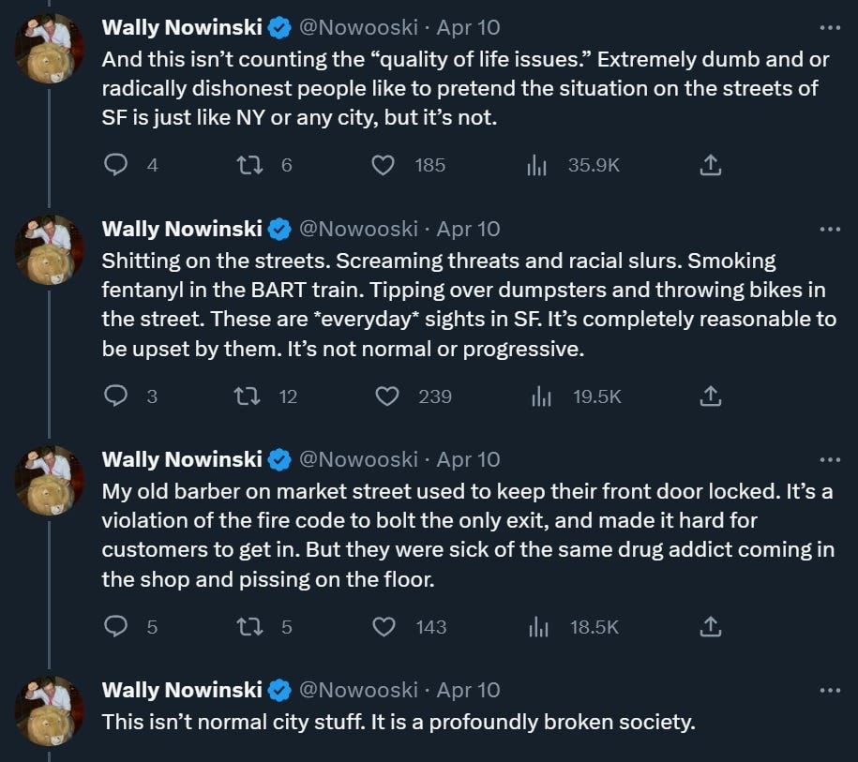This screenshot has width=858, height=762.
Task: Open more menu on BART train tweet
Action: click(830, 229)
